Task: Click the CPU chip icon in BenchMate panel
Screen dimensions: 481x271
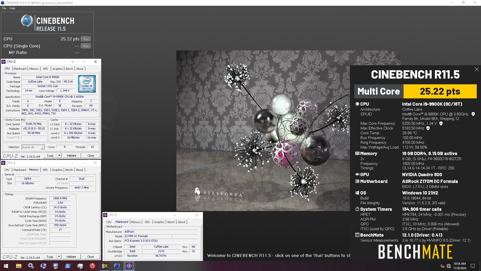Action: tap(357, 104)
